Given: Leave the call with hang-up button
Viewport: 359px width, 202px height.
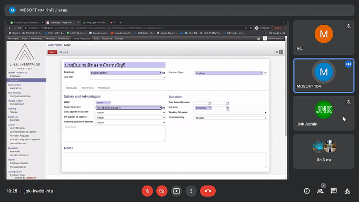Looking at the screenshot, I should 208,191.
